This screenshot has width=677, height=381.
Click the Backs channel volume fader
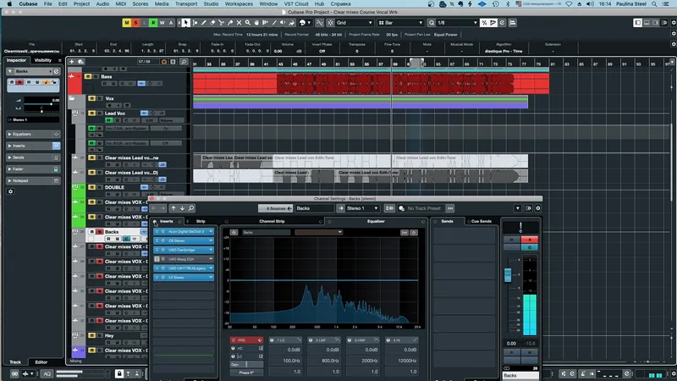point(508,275)
